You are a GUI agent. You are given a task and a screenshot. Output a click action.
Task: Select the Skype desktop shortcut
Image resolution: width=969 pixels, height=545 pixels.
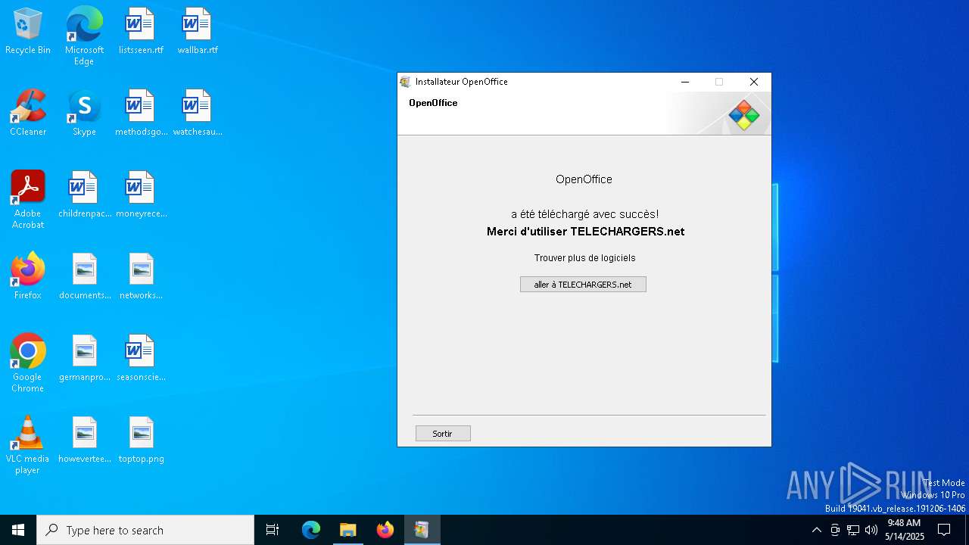click(x=84, y=114)
